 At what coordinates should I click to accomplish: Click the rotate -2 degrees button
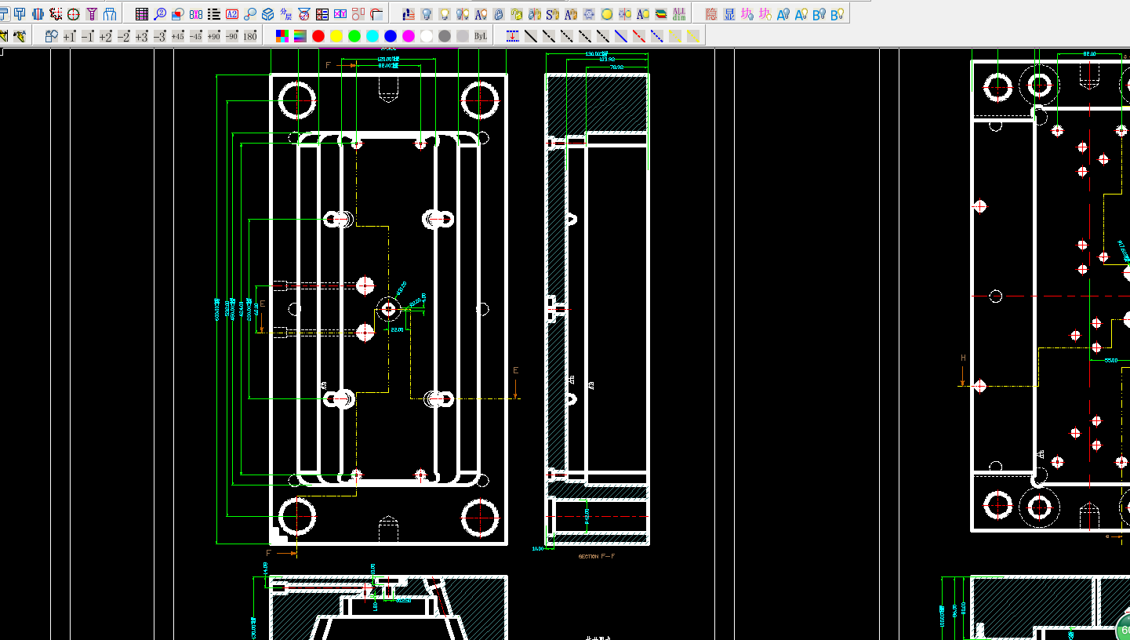coord(123,36)
